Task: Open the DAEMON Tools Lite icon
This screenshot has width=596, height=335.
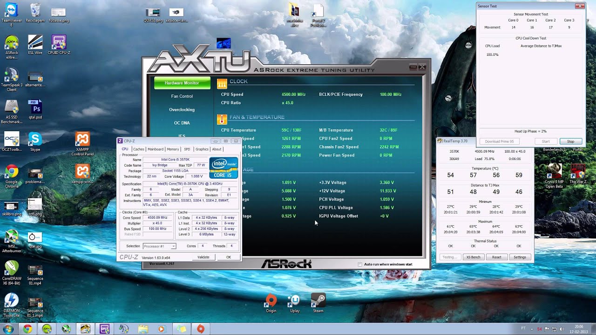Action: pyautogui.click(x=12, y=306)
